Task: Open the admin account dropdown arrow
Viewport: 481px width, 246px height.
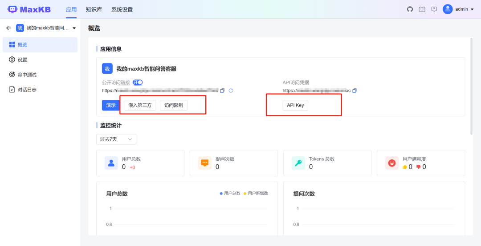Action: coord(472,9)
